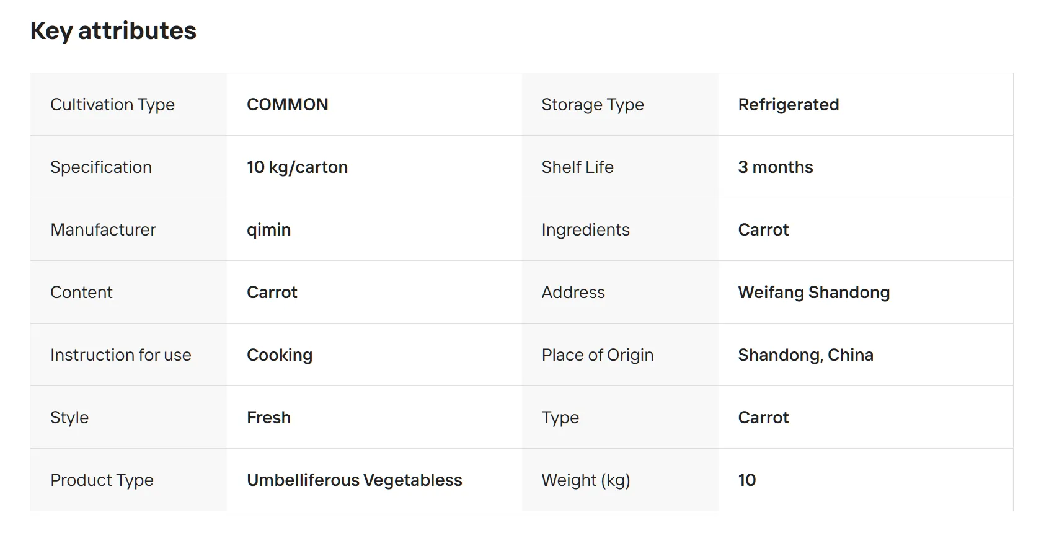
Task: Click the "Shelf Life" label
Action: coord(577,167)
